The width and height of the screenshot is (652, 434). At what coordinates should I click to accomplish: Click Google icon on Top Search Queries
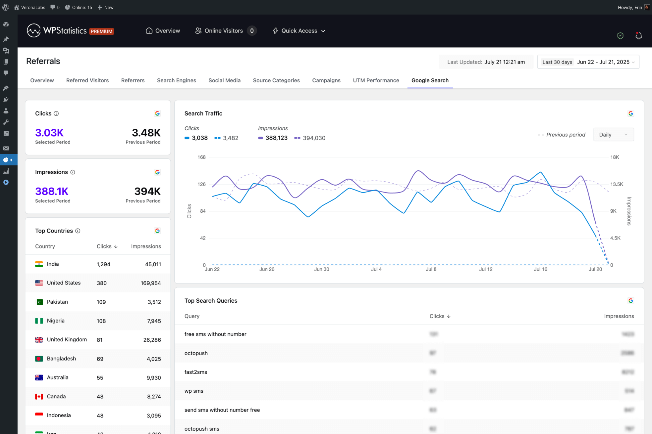pyautogui.click(x=631, y=300)
